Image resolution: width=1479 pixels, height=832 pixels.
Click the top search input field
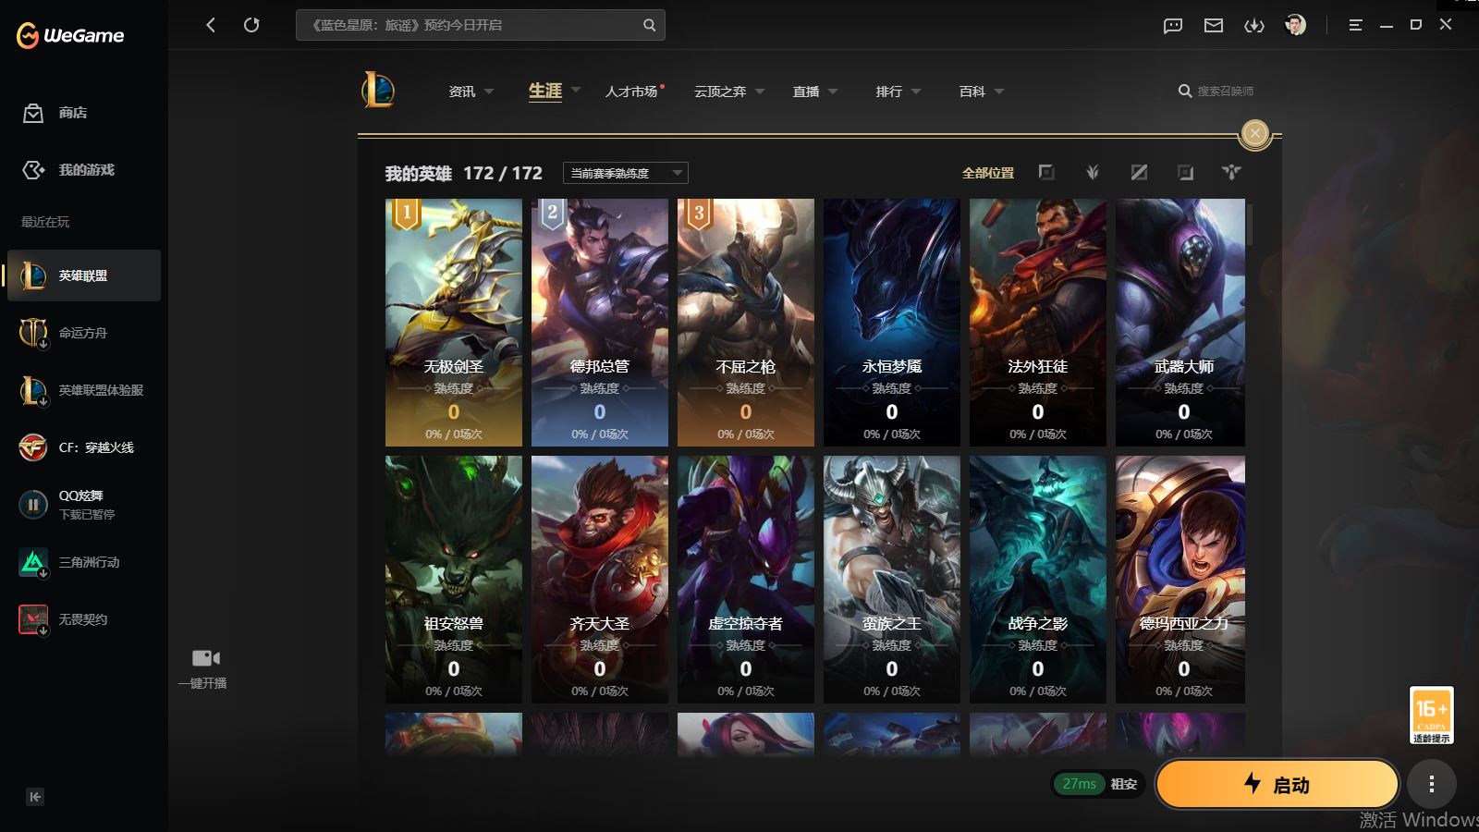point(481,25)
